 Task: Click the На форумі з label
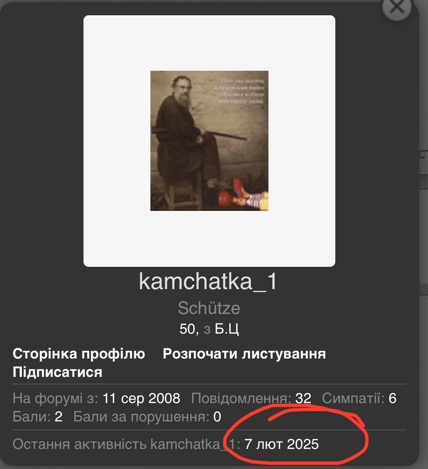[x=56, y=399]
